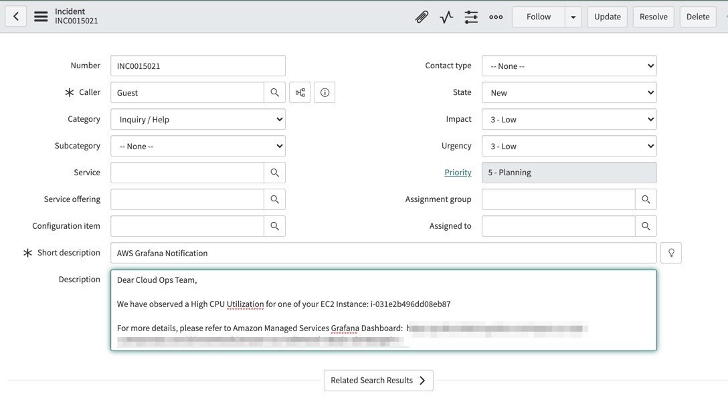This screenshot has height=398, width=728.
Task: Open the Impact dropdown set to 3 - Low
Action: [569, 119]
